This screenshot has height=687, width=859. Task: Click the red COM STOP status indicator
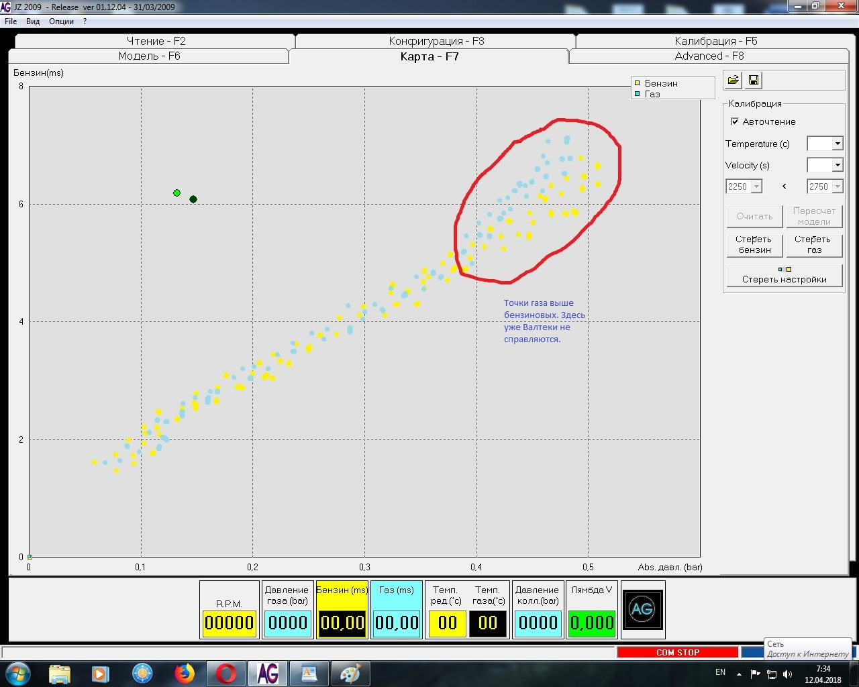tap(678, 652)
